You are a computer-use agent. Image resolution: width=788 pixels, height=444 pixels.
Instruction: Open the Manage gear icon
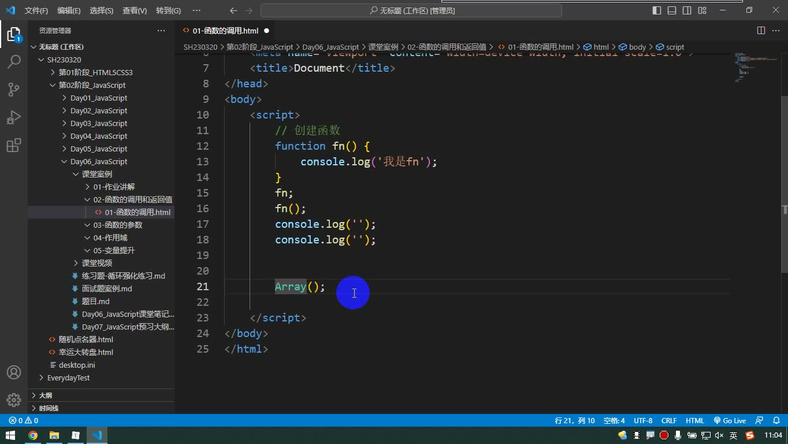pyautogui.click(x=14, y=399)
